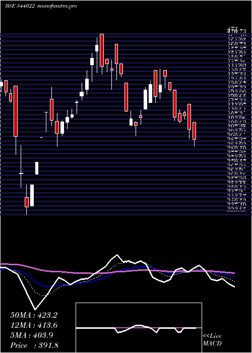Click the tallest red candle at chart peak

pos(102,50)
